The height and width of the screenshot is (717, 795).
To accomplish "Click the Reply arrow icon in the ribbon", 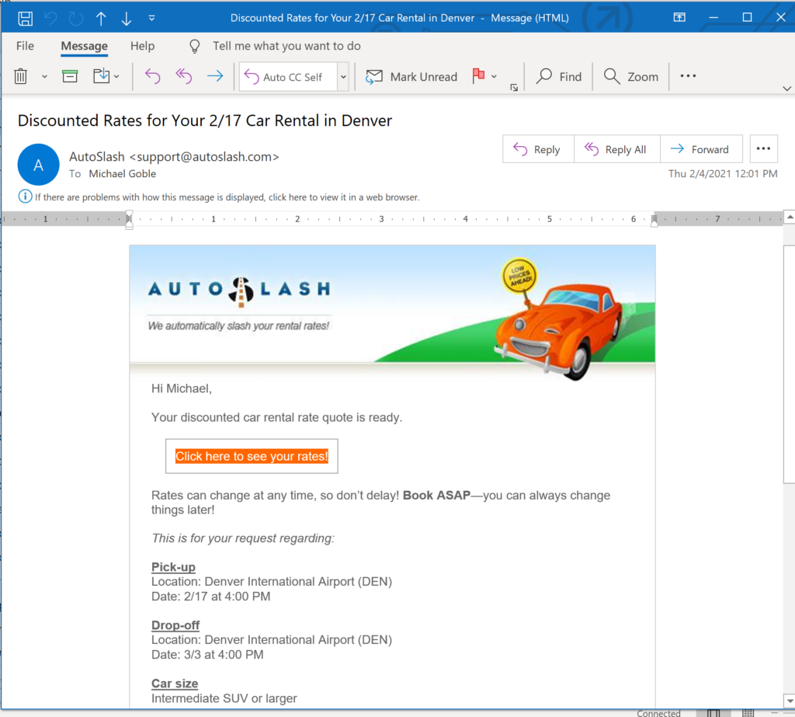I will (153, 76).
